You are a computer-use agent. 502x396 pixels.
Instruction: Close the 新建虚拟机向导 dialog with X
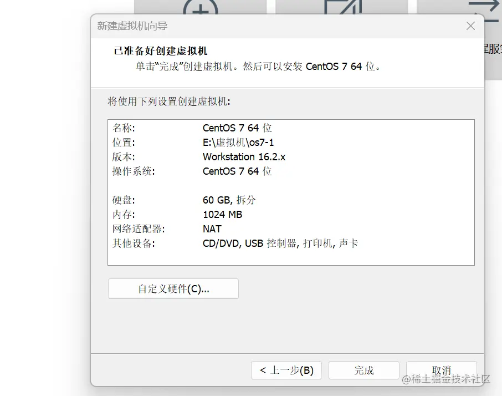click(x=470, y=26)
